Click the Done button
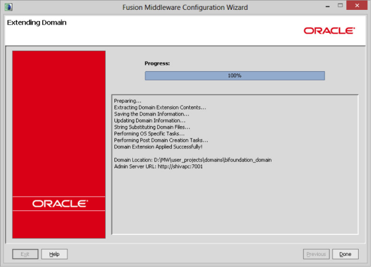Viewport: 371px width, 267px height. 345,254
